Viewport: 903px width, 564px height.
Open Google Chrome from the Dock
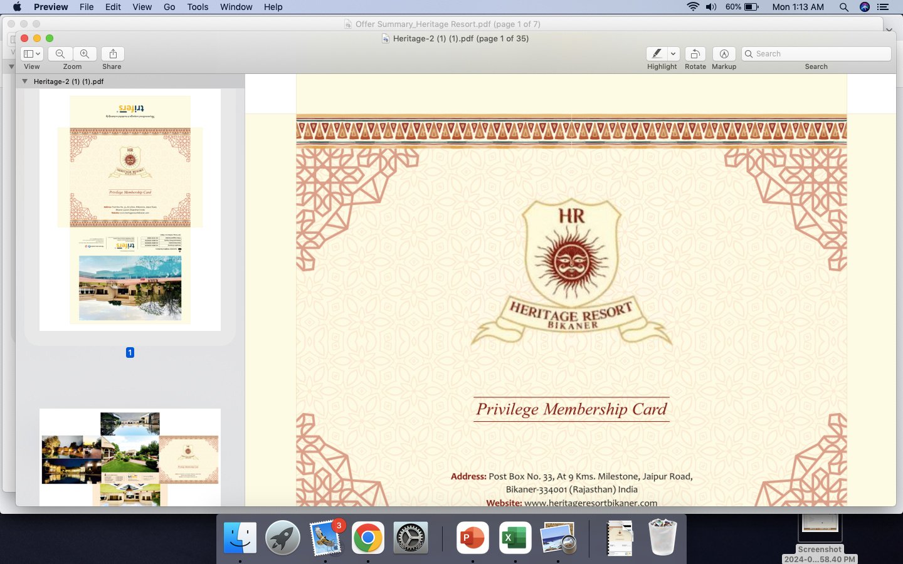point(368,537)
